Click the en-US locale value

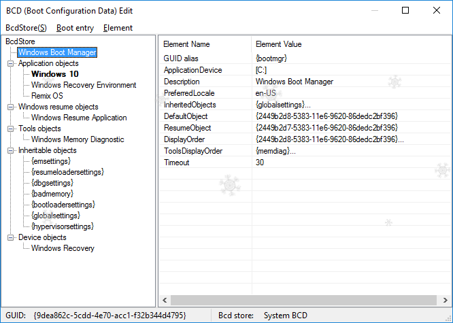pyautogui.click(x=265, y=93)
